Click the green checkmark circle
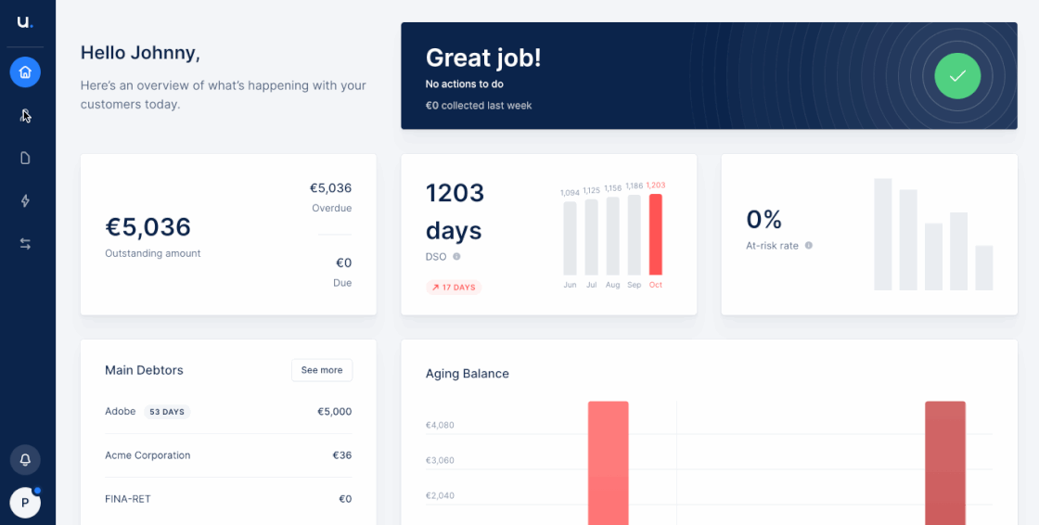 click(957, 76)
